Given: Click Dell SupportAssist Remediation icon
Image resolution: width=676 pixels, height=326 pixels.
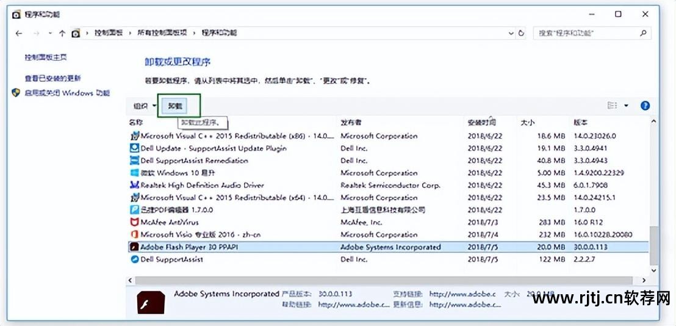Looking at the screenshot, I should pyautogui.click(x=134, y=161).
